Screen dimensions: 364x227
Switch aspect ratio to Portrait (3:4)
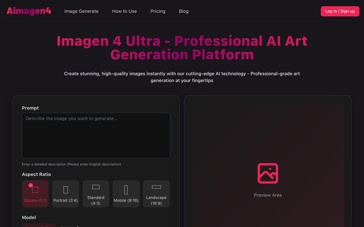(66, 194)
